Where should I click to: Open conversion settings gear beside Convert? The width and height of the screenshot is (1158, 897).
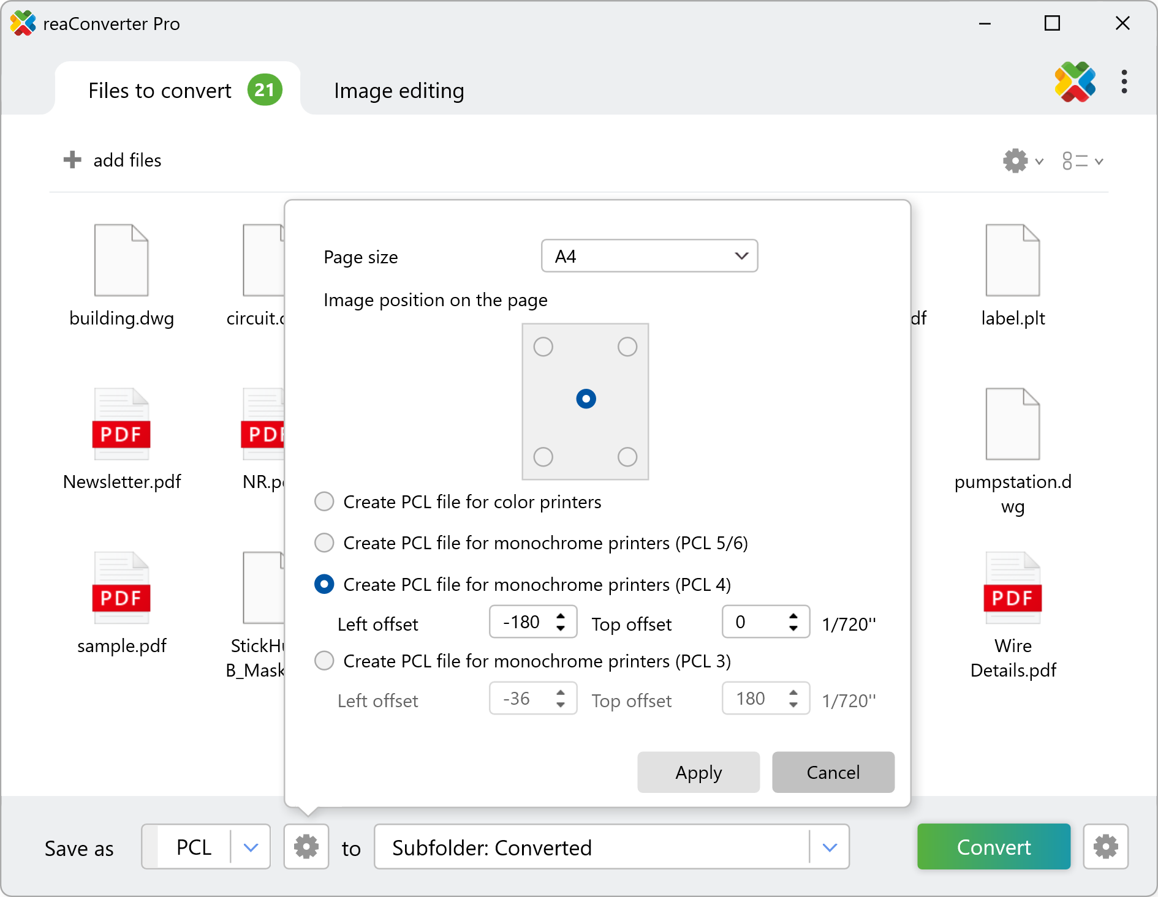coord(1105,847)
